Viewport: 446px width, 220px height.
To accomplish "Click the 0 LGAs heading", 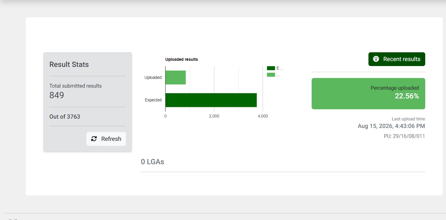I will 152,162.
